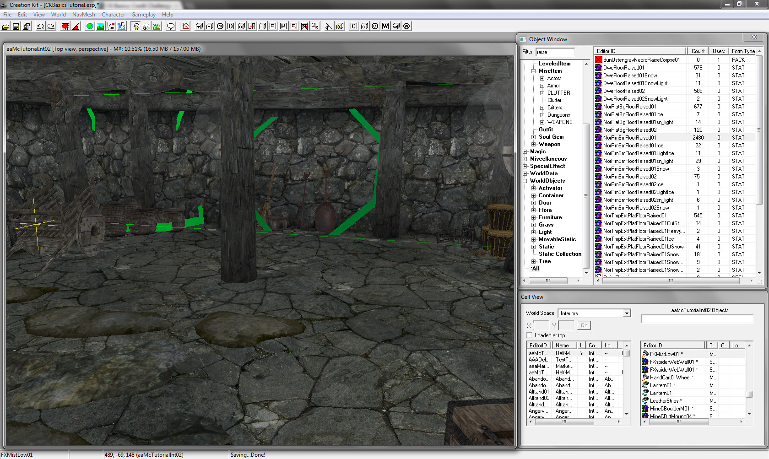Click the globe World toolbar icon

coord(90,26)
